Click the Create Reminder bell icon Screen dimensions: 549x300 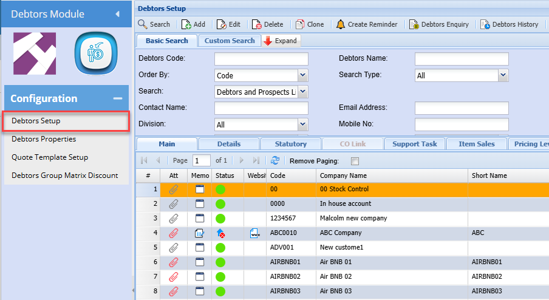340,24
